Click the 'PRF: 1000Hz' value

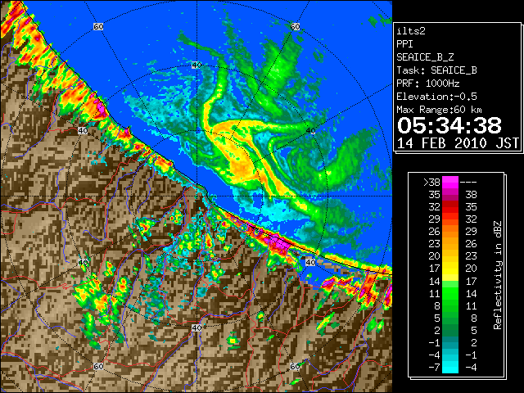pos(428,84)
